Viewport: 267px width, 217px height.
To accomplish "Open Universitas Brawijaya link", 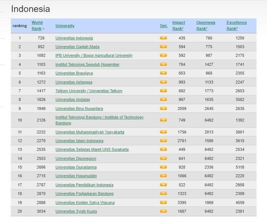I will [74, 73].
